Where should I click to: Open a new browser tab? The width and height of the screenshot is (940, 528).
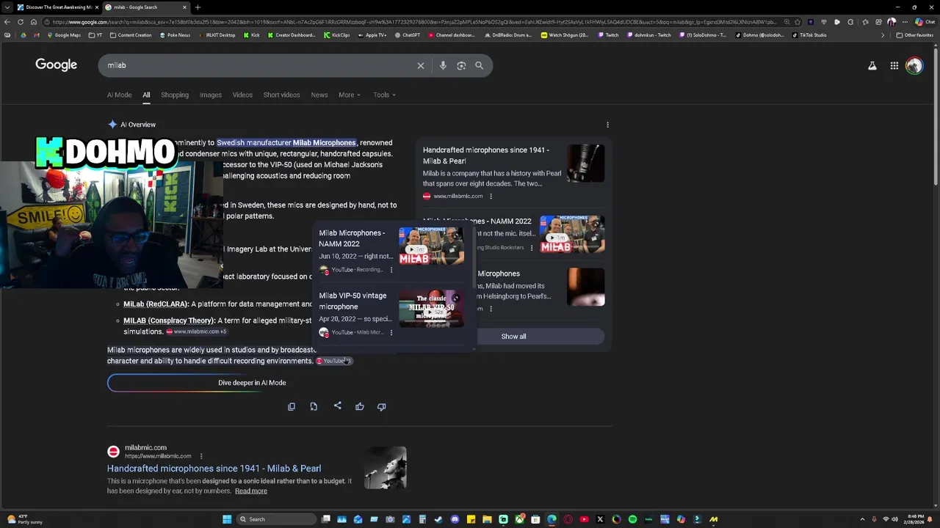coord(198,7)
